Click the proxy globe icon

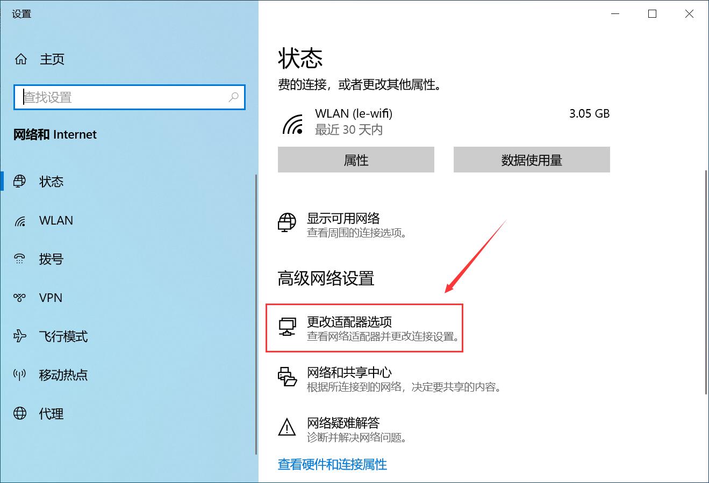(x=20, y=414)
